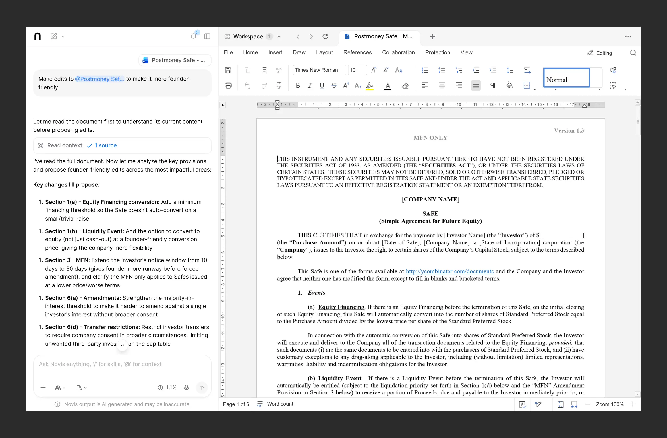The height and width of the screenshot is (438, 667).
Task: Switch to the Insert tab
Action: click(275, 52)
